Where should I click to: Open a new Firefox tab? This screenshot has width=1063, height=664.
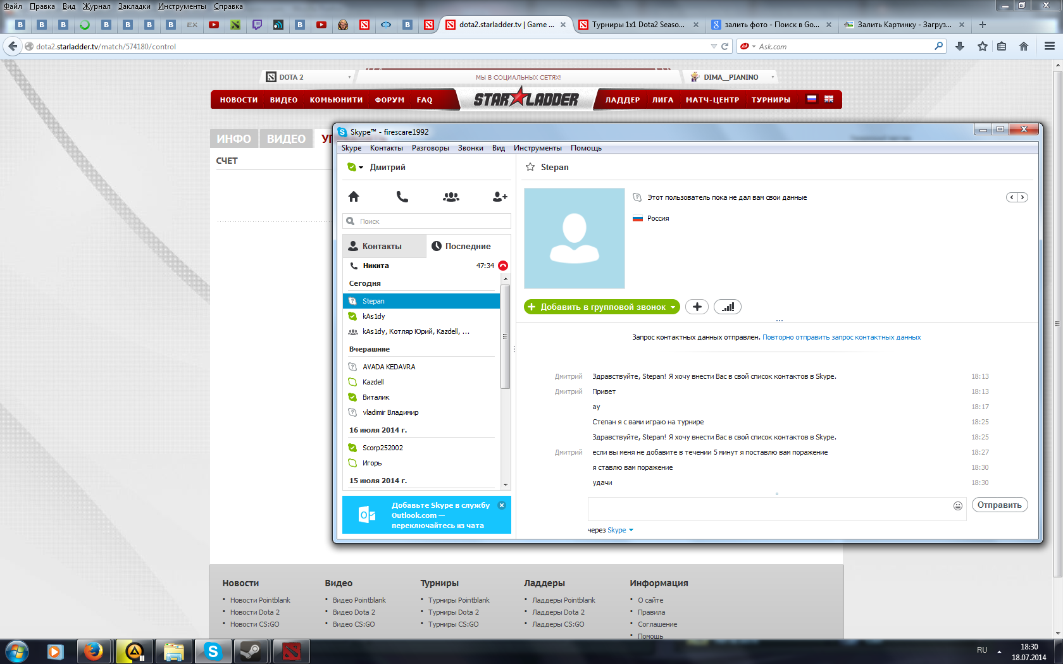983,25
